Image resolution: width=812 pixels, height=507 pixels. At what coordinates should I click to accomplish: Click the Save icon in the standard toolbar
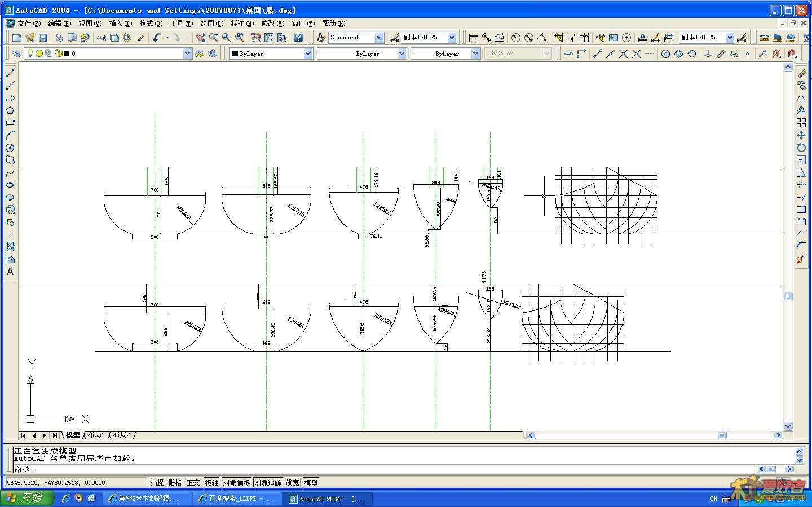(43, 38)
